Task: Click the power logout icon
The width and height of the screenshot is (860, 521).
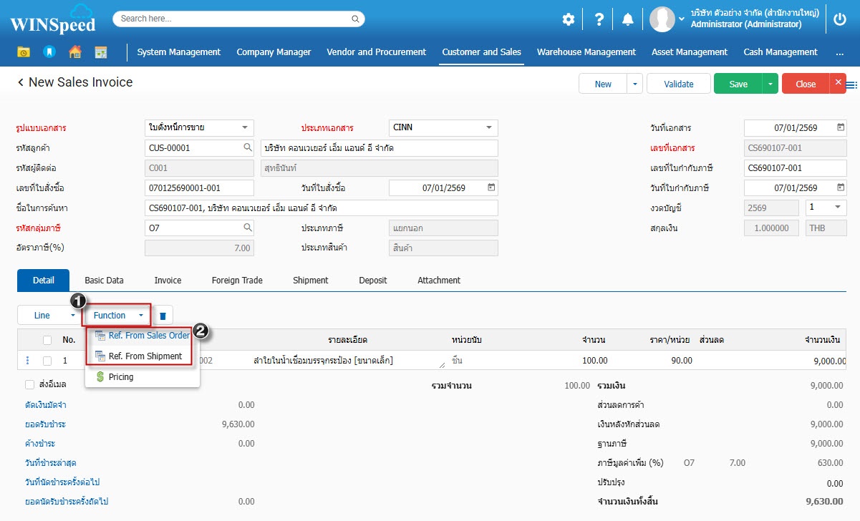Action: (841, 19)
